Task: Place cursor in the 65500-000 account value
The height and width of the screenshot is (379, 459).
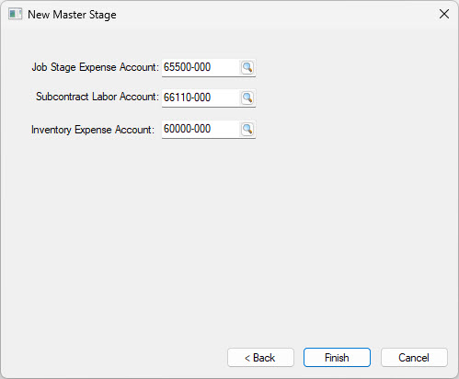Action: click(187, 67)
